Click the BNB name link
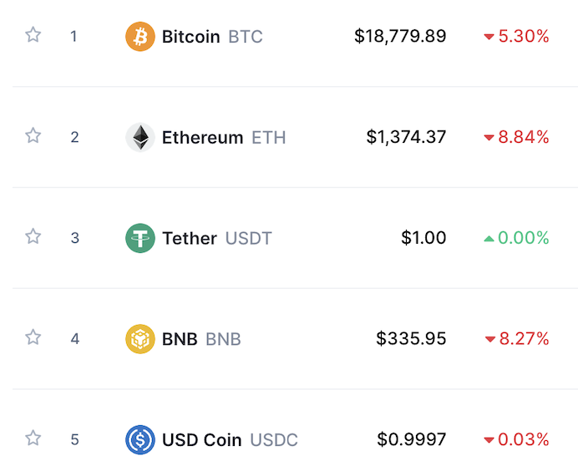Viewport: 578px width, 476px height. (180, 339)
